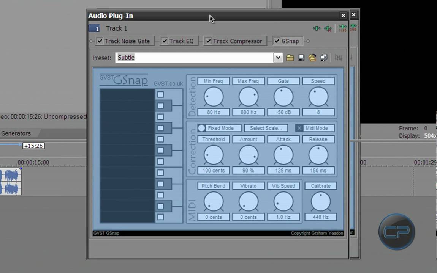Select the audio clip waveform on timeline
The image size is (437, 273).
click(x=11, y=182)
